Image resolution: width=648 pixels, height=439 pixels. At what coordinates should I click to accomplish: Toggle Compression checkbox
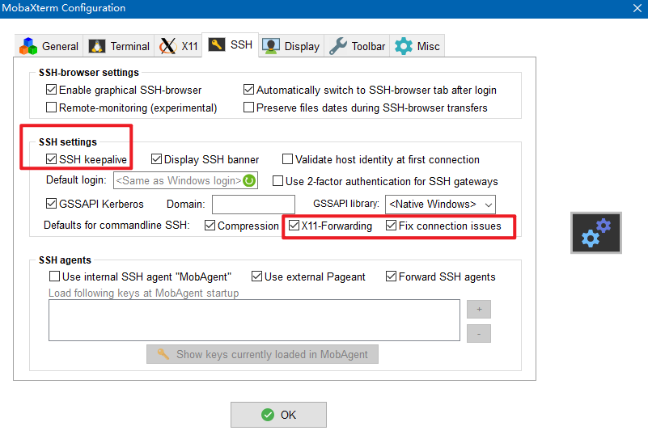coord(210,226)
